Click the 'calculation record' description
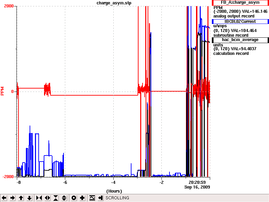Screen dimensions: 269x202 coord(231,54)
